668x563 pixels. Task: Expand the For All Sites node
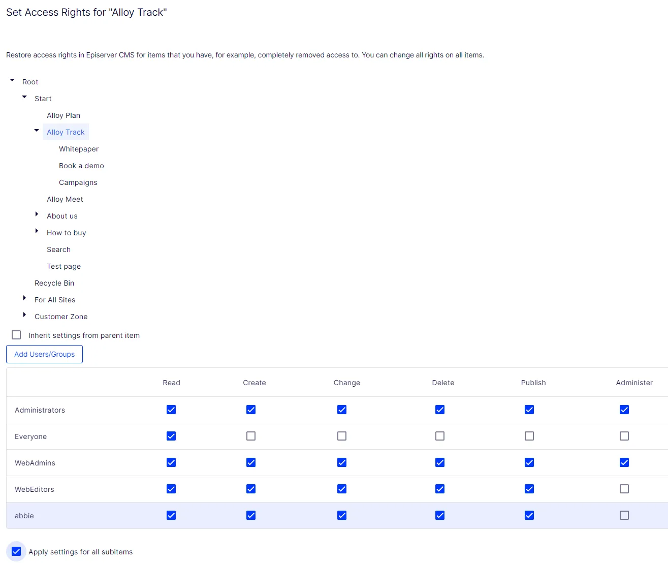[x=24, y=298]
